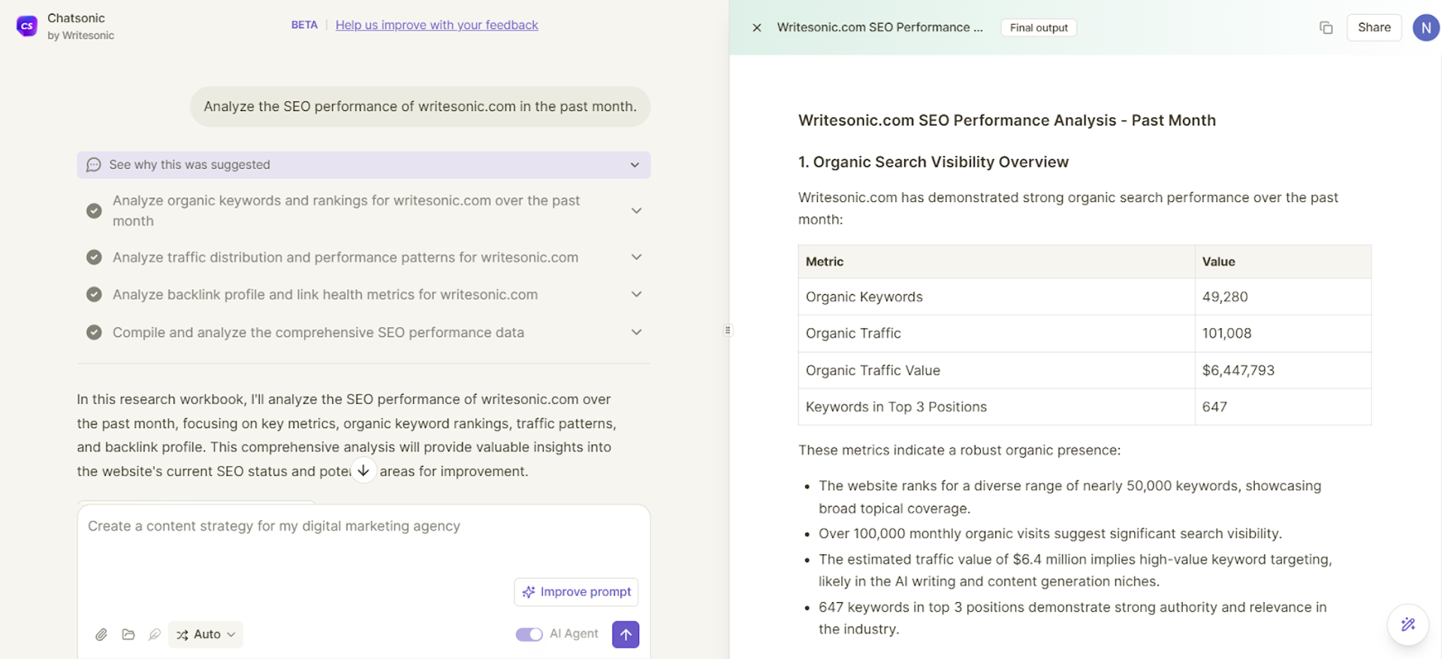Expand the 'See why this was suggested' section
1442x659 pixels.
[x=364, y=165]
